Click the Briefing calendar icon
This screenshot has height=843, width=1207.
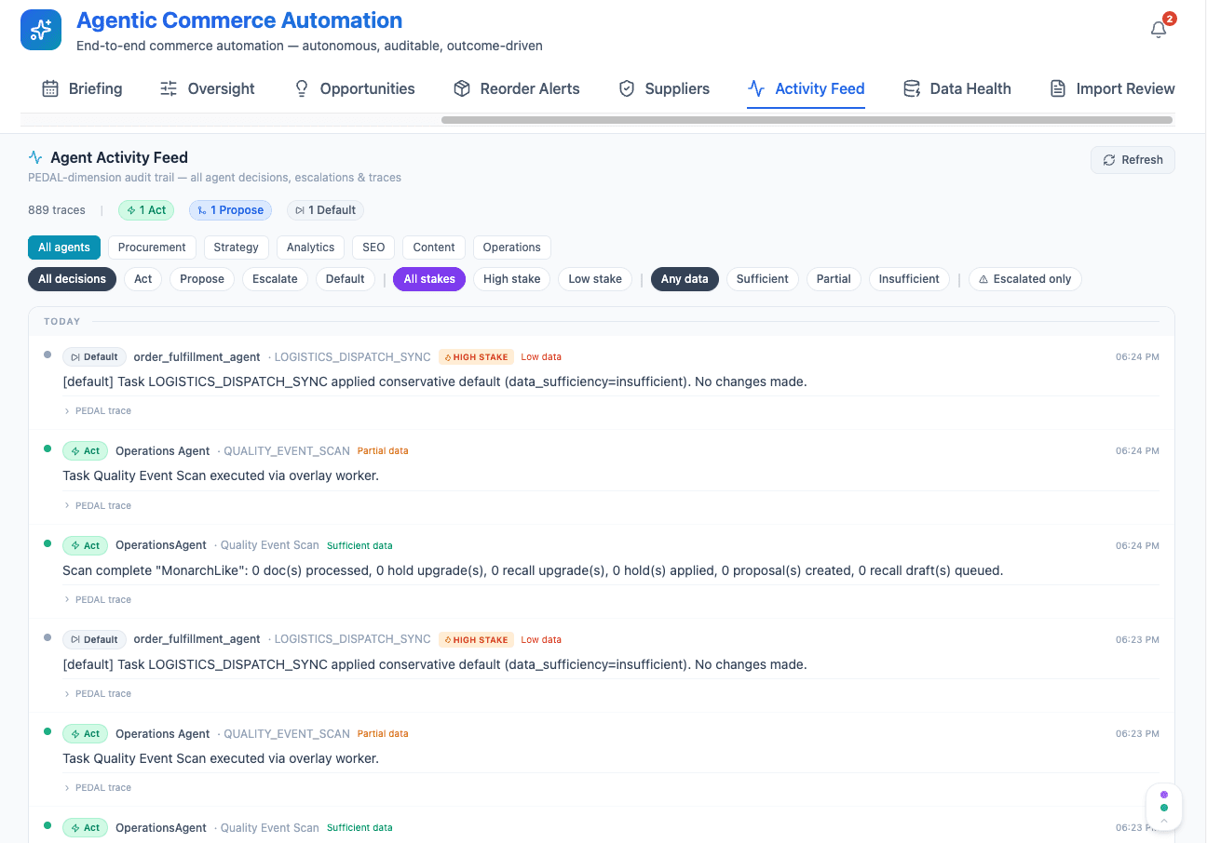point(50,88)
